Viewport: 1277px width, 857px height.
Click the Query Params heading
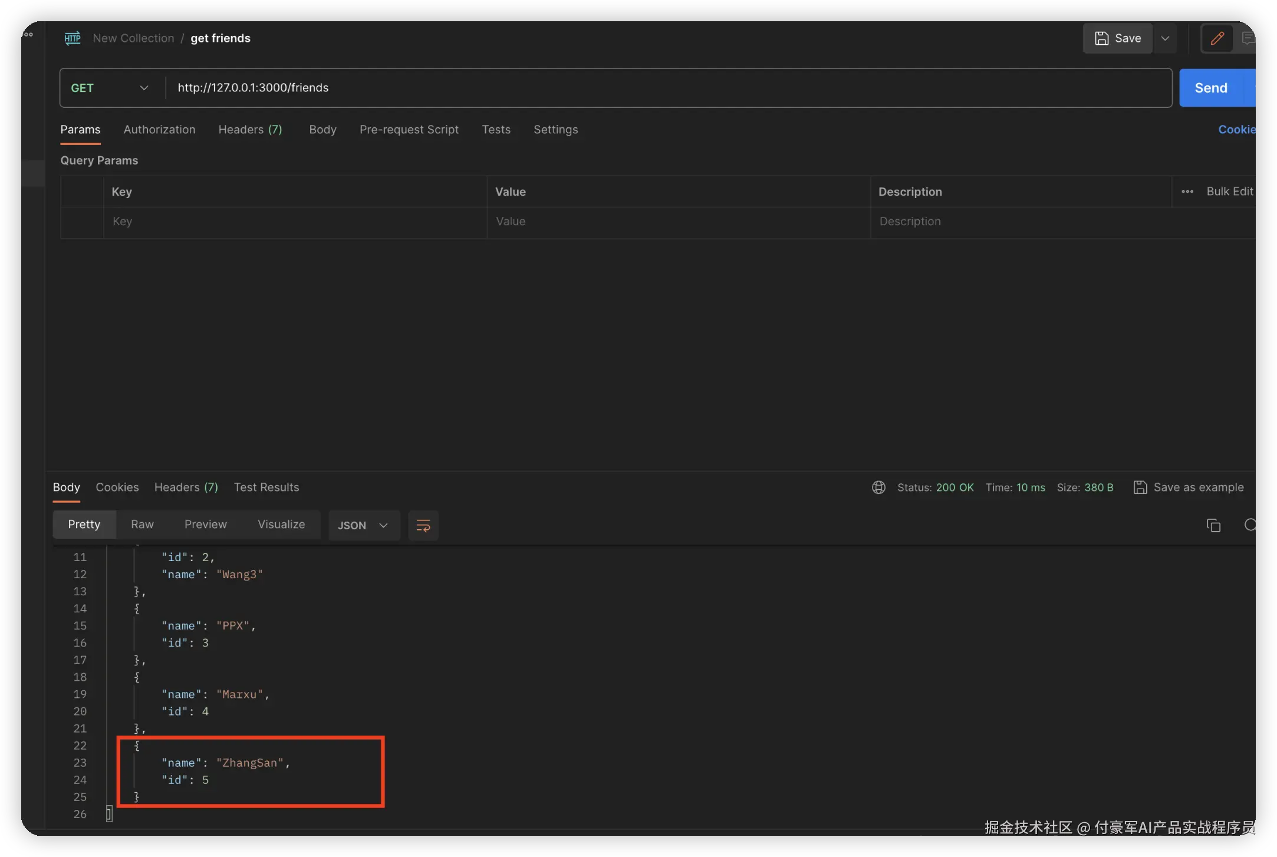(99, 160)
